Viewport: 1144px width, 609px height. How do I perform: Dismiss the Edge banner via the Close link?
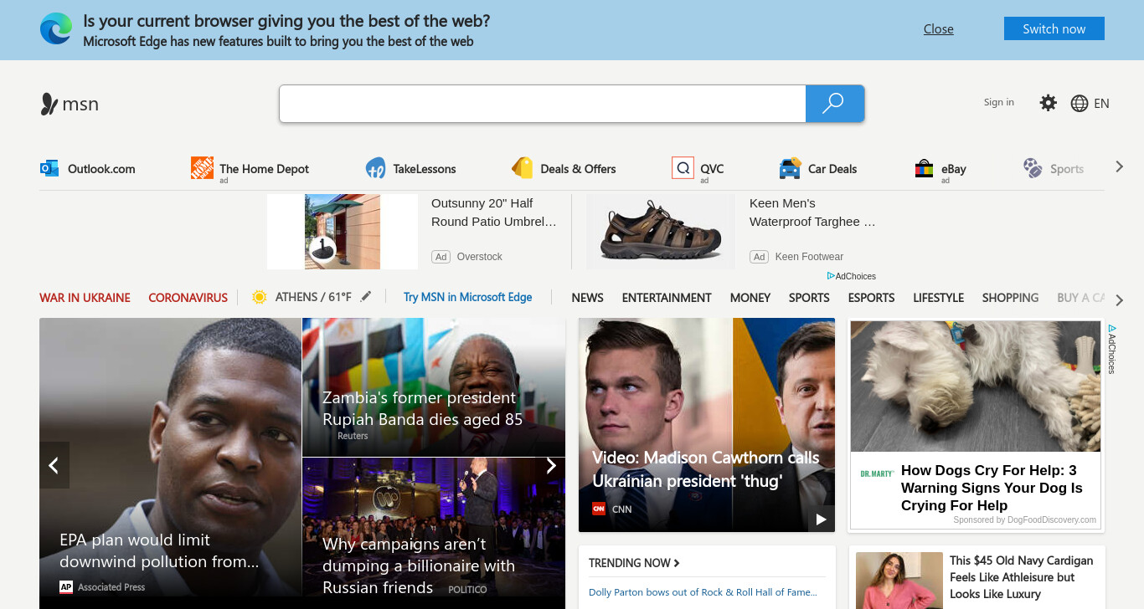tap(939, 29)
